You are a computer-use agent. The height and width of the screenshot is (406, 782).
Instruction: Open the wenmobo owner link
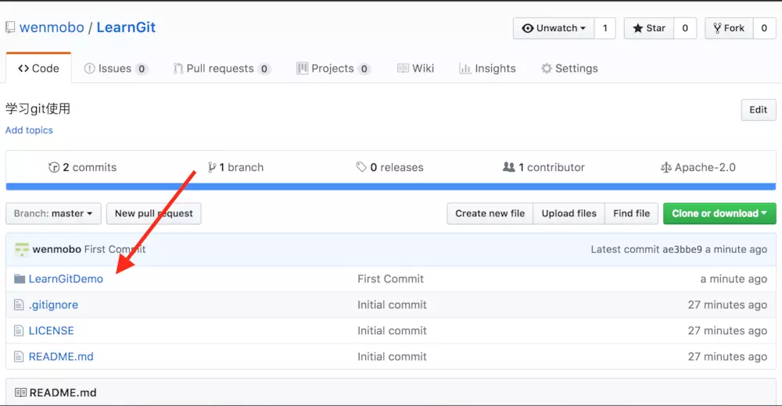[x=52, y=27]
